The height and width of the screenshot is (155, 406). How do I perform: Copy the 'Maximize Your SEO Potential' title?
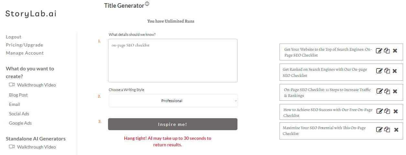pos(388,130)
